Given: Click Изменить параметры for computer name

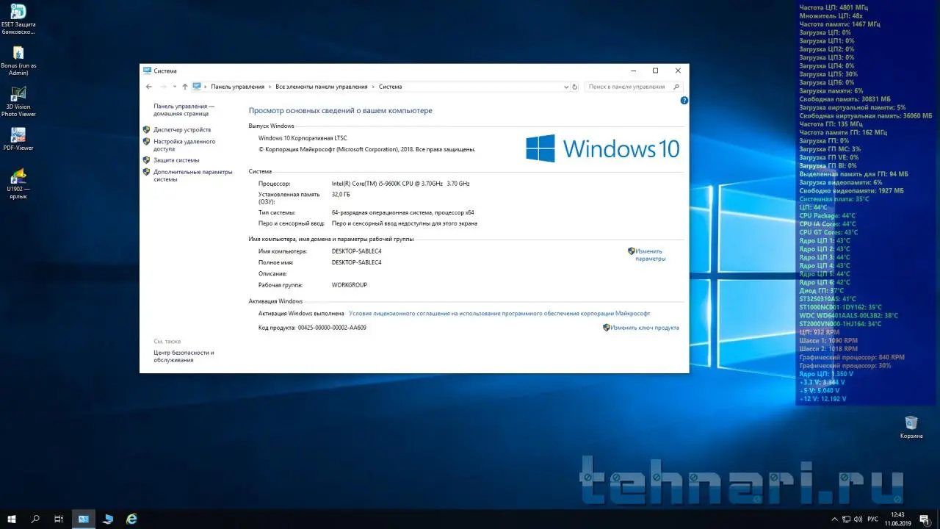Looking at the screenshot, I should (650, 255).
